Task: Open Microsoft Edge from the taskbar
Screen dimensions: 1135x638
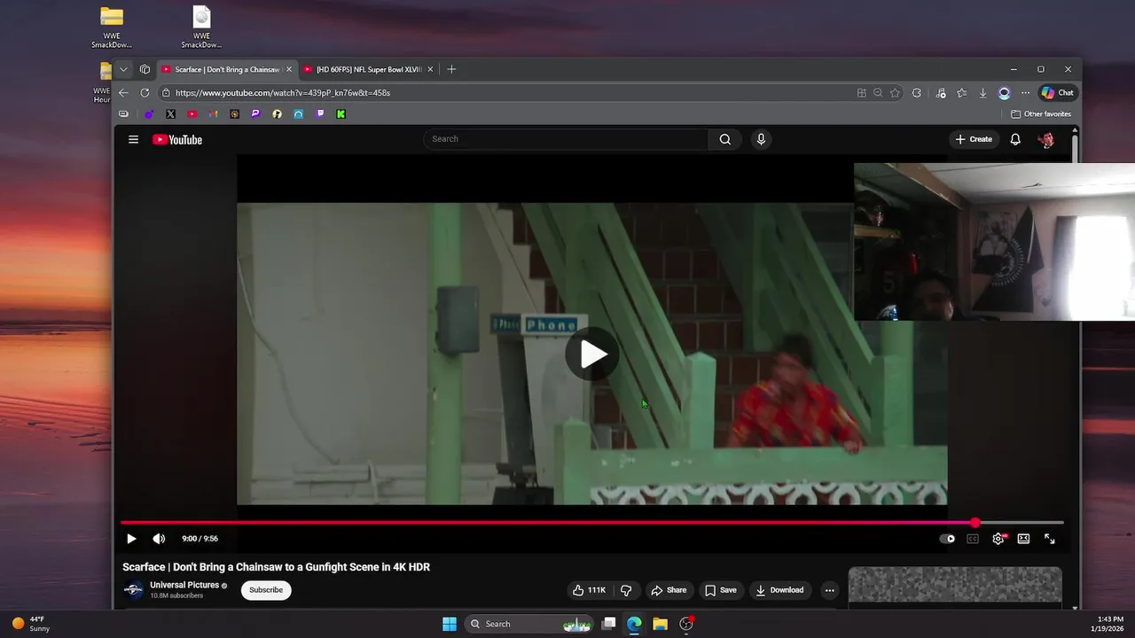Action: click(x=634, y=624)
